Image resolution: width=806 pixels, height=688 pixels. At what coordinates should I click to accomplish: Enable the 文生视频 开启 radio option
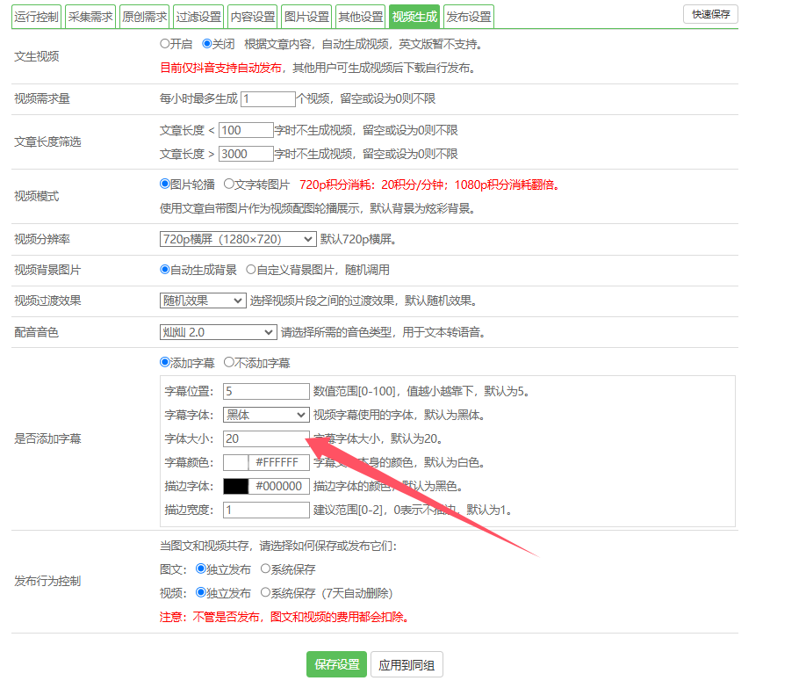pos(165,43)
